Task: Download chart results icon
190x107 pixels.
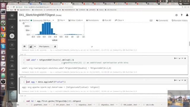Action: pyautogui.click(x=55, y=46)
